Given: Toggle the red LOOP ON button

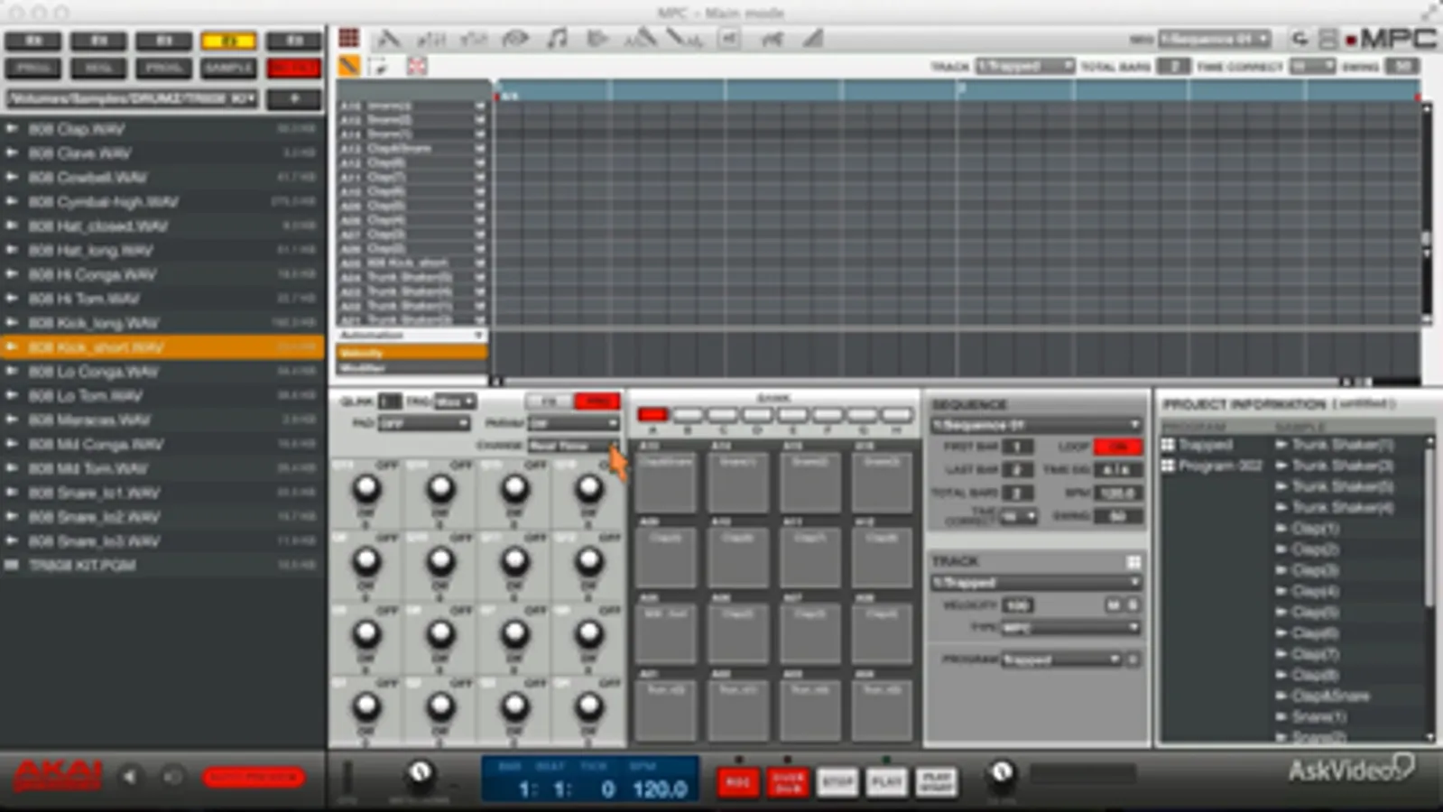Looking at the screenshot, I should point(1118,447).
